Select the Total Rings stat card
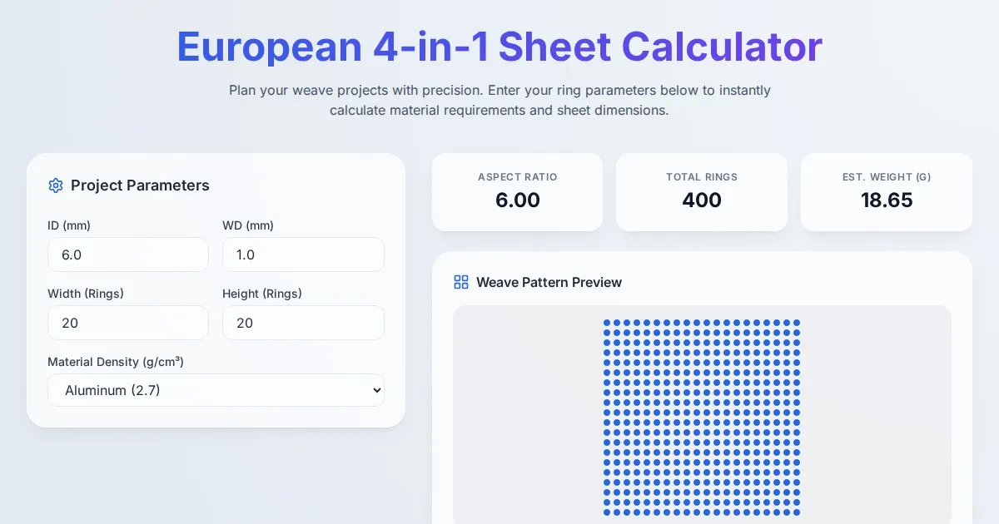This screenshot has height=524, width=999. pyautogui.click(x=702, y=192)
